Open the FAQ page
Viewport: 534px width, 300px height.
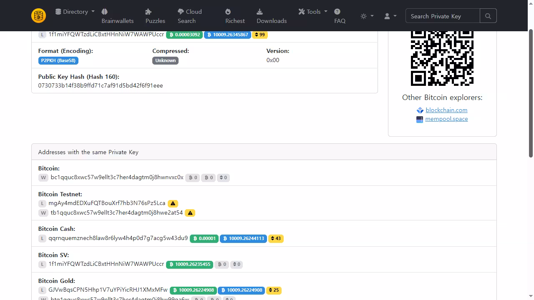pyautogui.click(x=340, y=16)
